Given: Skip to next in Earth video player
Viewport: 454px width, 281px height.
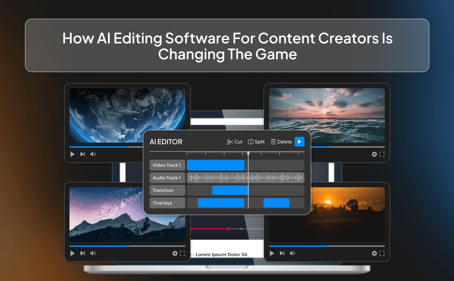Looking at the screenshot, I should click(83, 154).
